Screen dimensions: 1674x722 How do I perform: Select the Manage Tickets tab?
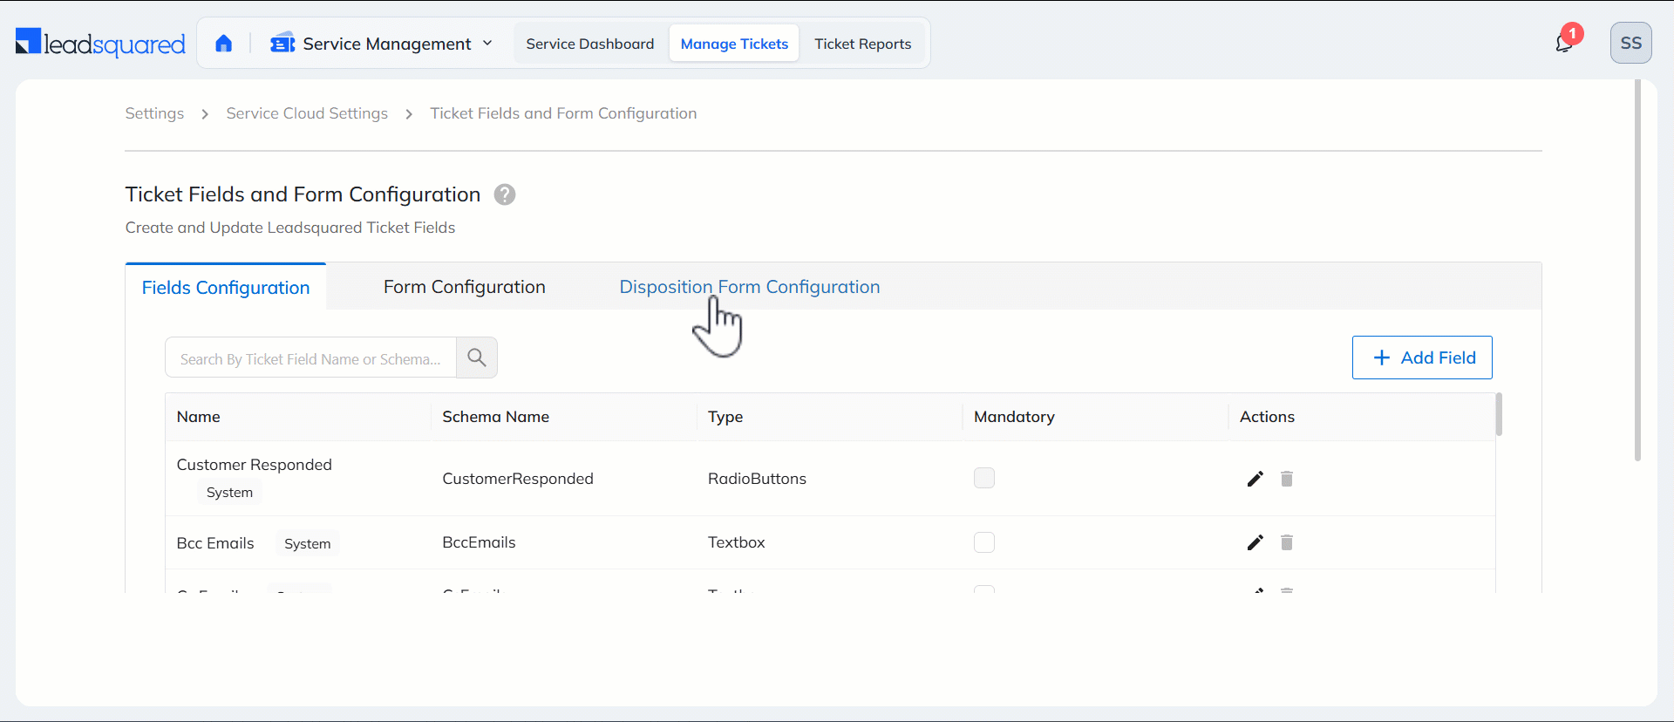[x=734, y=44]
